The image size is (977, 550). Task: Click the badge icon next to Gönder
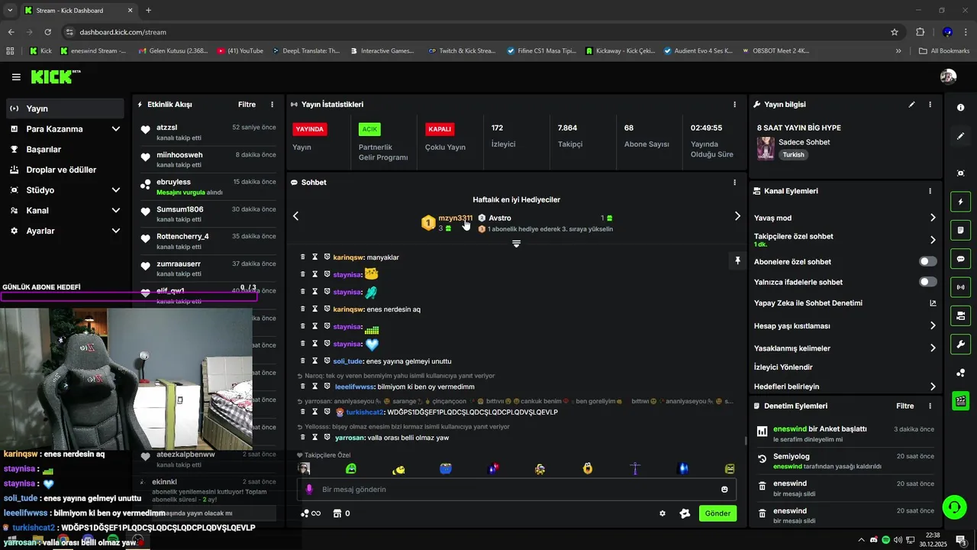tap(685, 513)
